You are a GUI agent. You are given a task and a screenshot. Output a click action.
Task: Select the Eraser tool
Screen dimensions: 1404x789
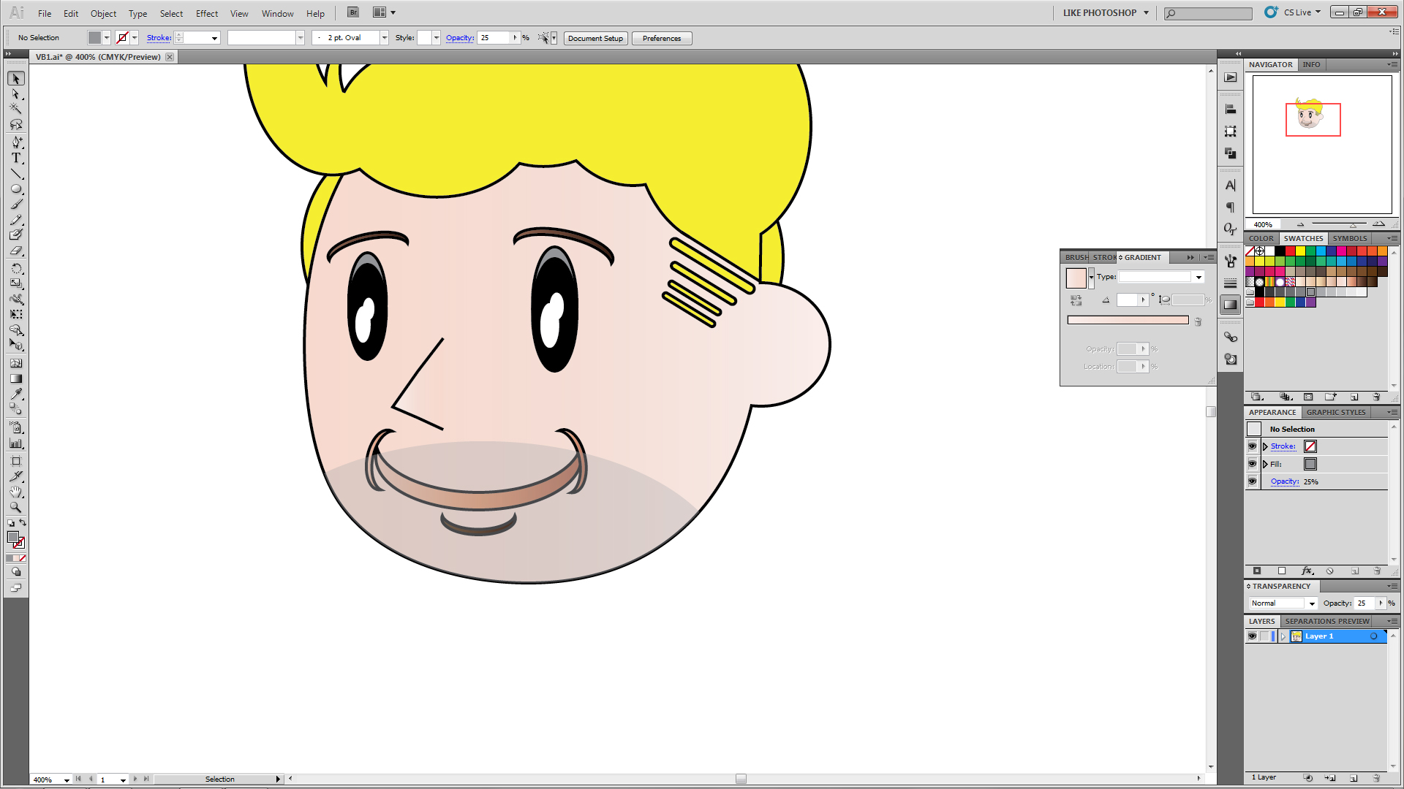click(16, 251)
